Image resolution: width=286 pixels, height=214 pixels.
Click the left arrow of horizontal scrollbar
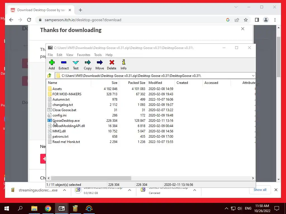click(x=49, y=178)
